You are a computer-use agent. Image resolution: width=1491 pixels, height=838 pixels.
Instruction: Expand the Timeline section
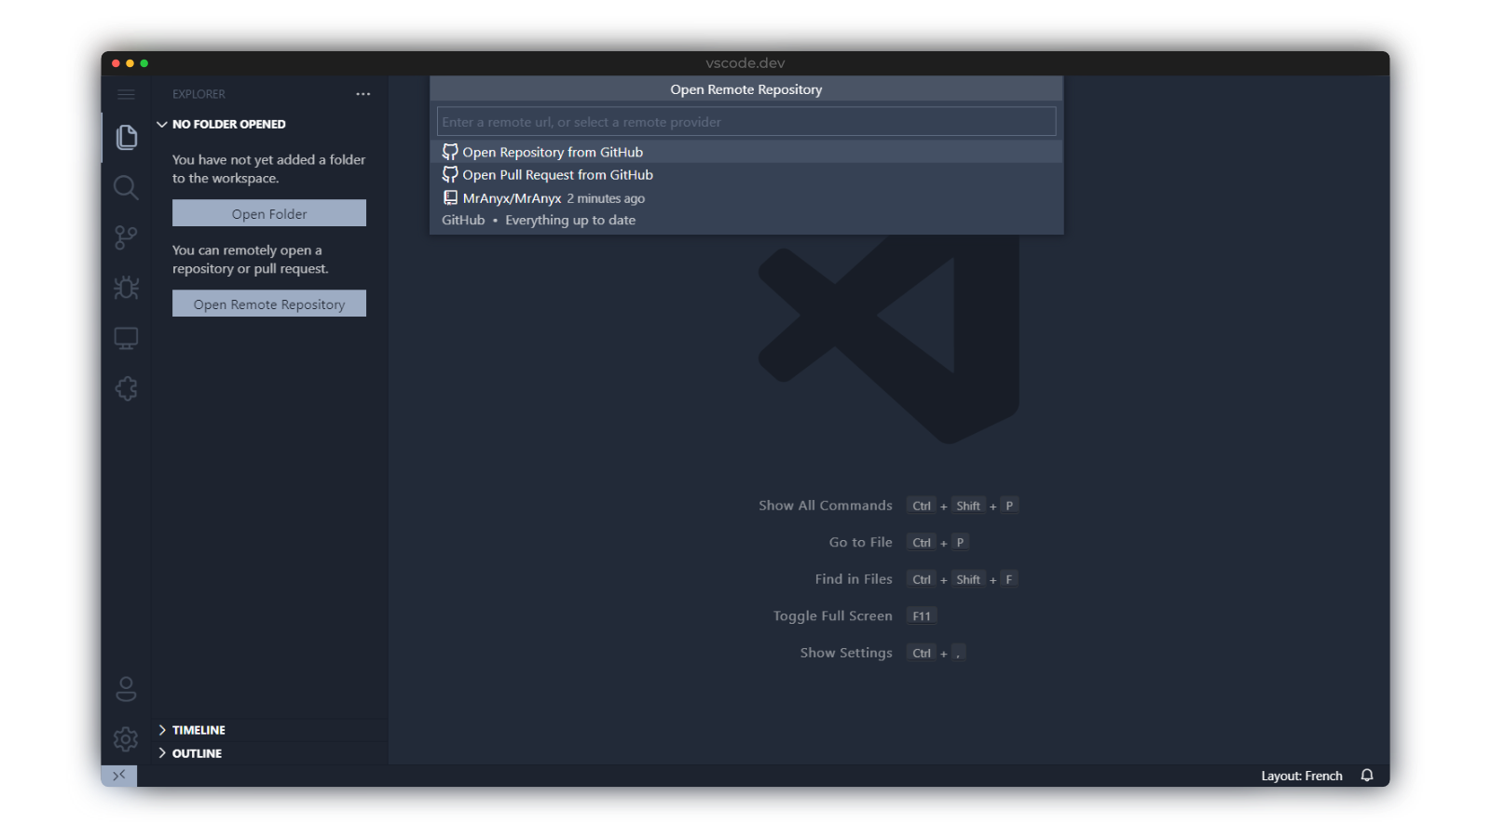[x=270, y=730]
